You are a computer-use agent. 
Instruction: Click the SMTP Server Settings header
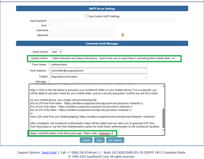pos(102,9)
